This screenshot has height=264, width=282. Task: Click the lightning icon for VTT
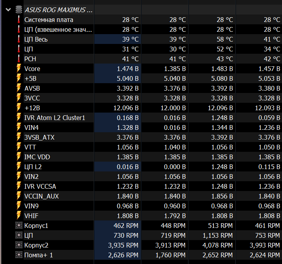click(19, 147)
